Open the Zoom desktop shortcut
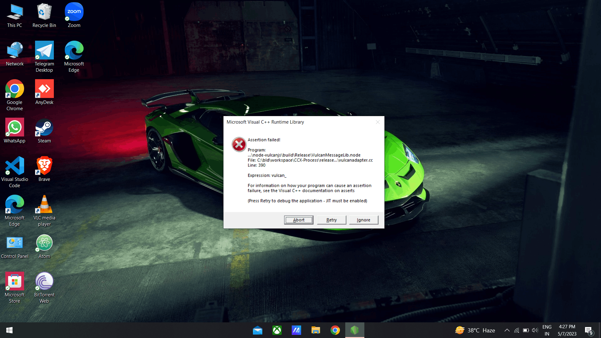The height and width of the screenshot is (338, 601). (74, 16)
